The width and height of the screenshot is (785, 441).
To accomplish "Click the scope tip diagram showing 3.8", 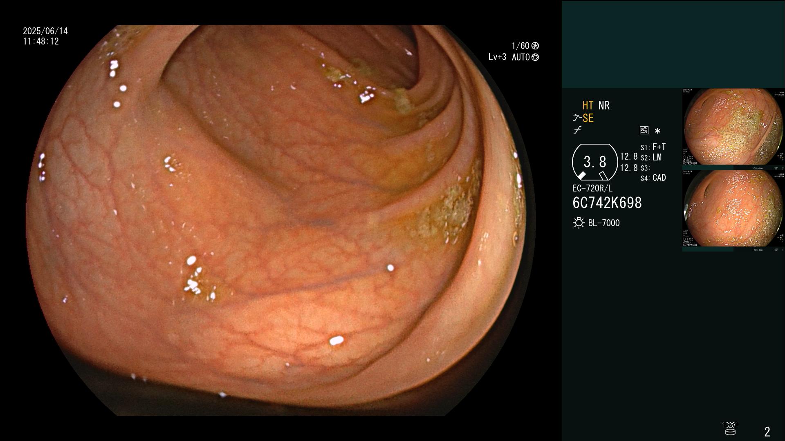I will 595,162.
